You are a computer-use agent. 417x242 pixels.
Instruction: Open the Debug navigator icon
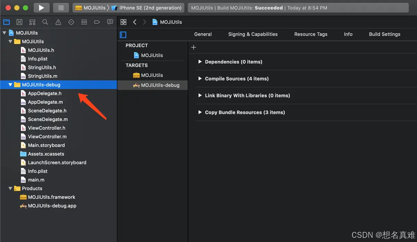[x=84, y=22]
